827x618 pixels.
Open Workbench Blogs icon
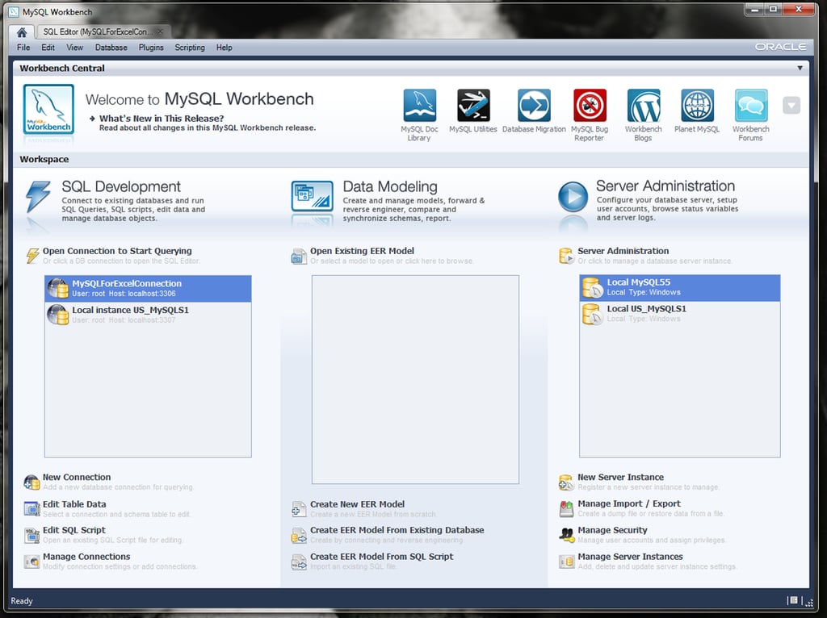tap(644, 106)
